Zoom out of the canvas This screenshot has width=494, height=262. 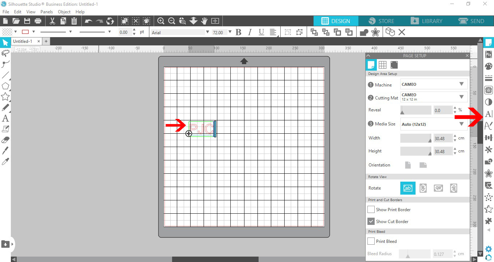[172, 21]
